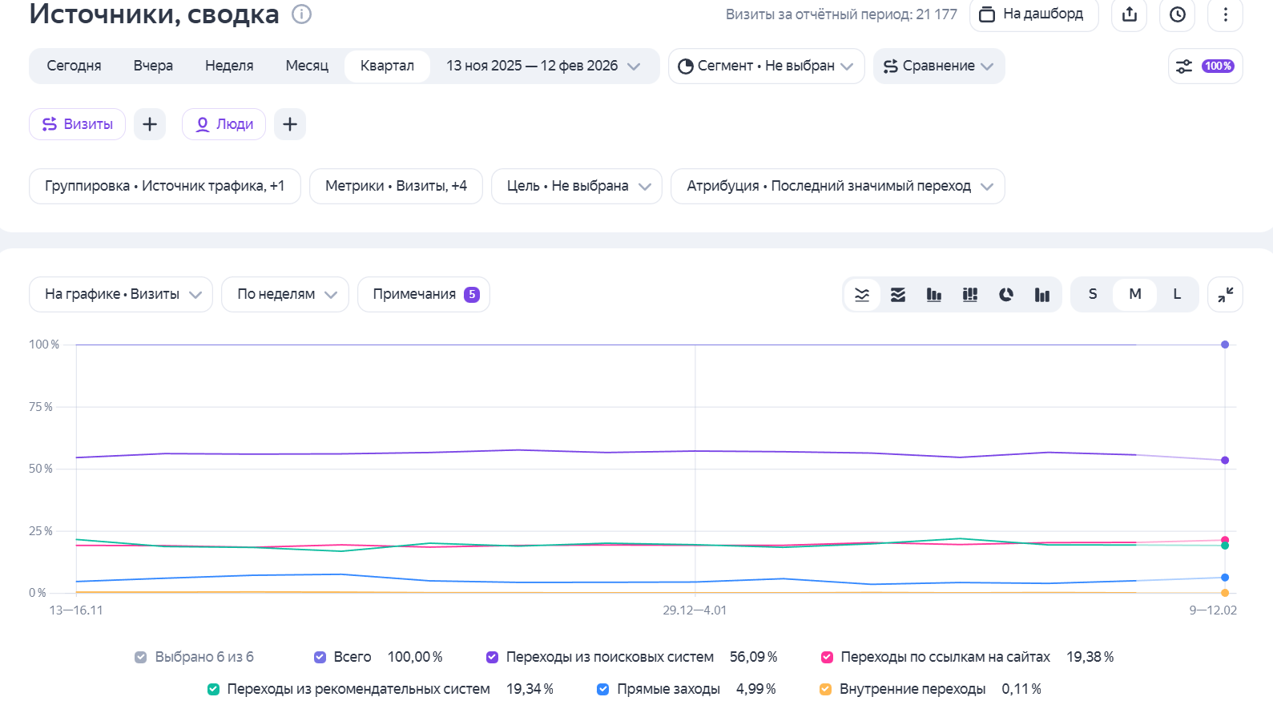
Task: Click the info icon beside the report title
Action: (x=301, y=14)
